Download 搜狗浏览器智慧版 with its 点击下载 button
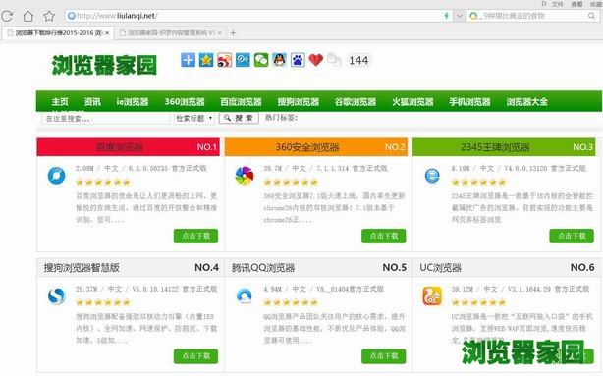 195,356
